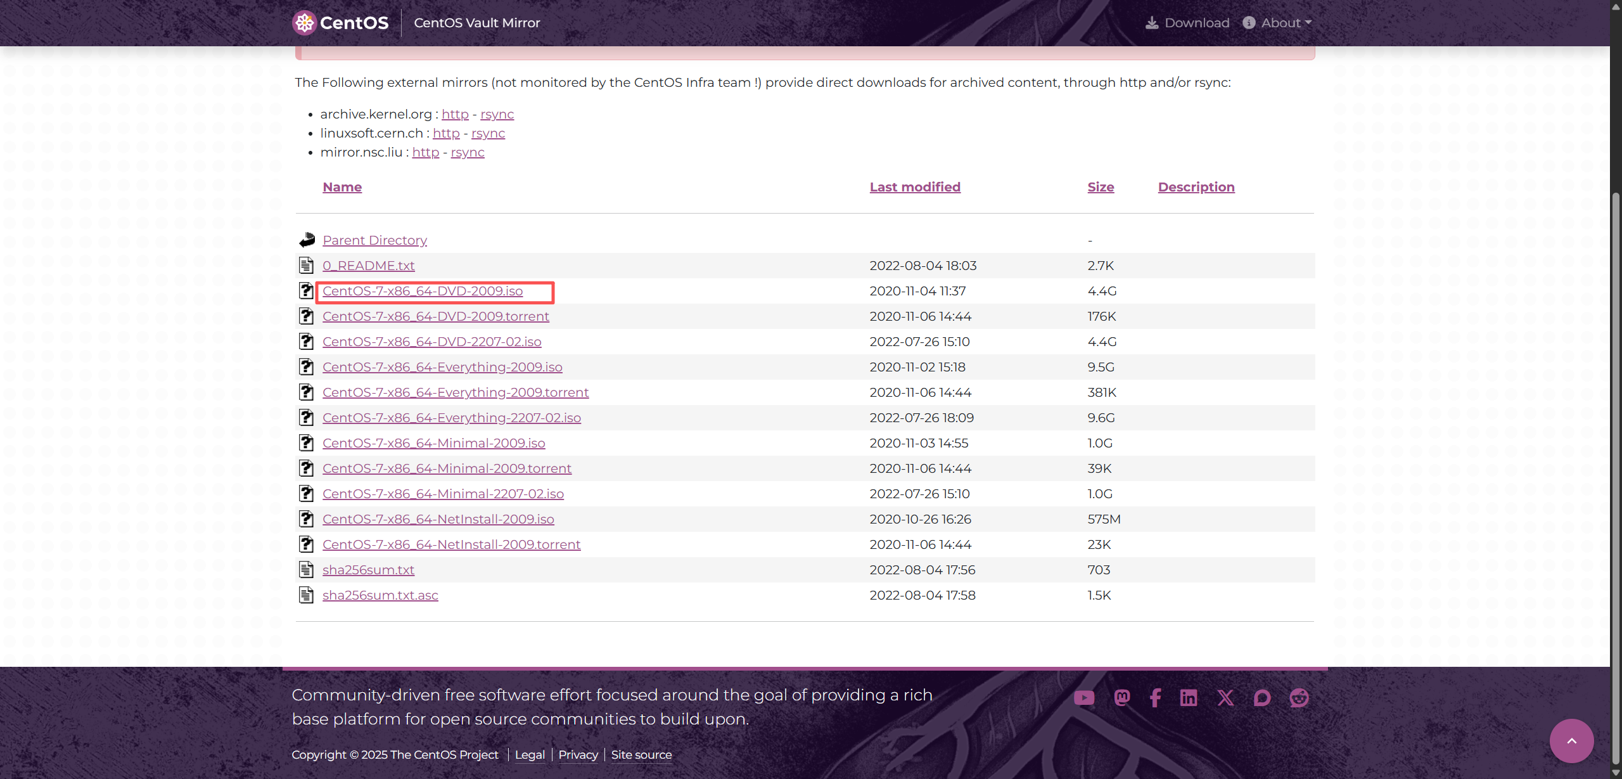This screenshot has width=1622, height=779.
Task: Open the Reddit icon in the footer
Action: [1299, 698]
